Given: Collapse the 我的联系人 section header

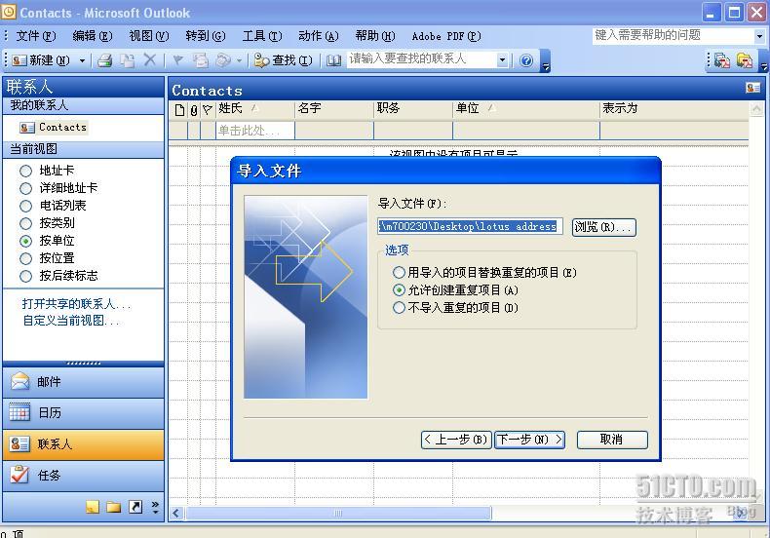Looking at the screenshot, I should coord(84,105).
